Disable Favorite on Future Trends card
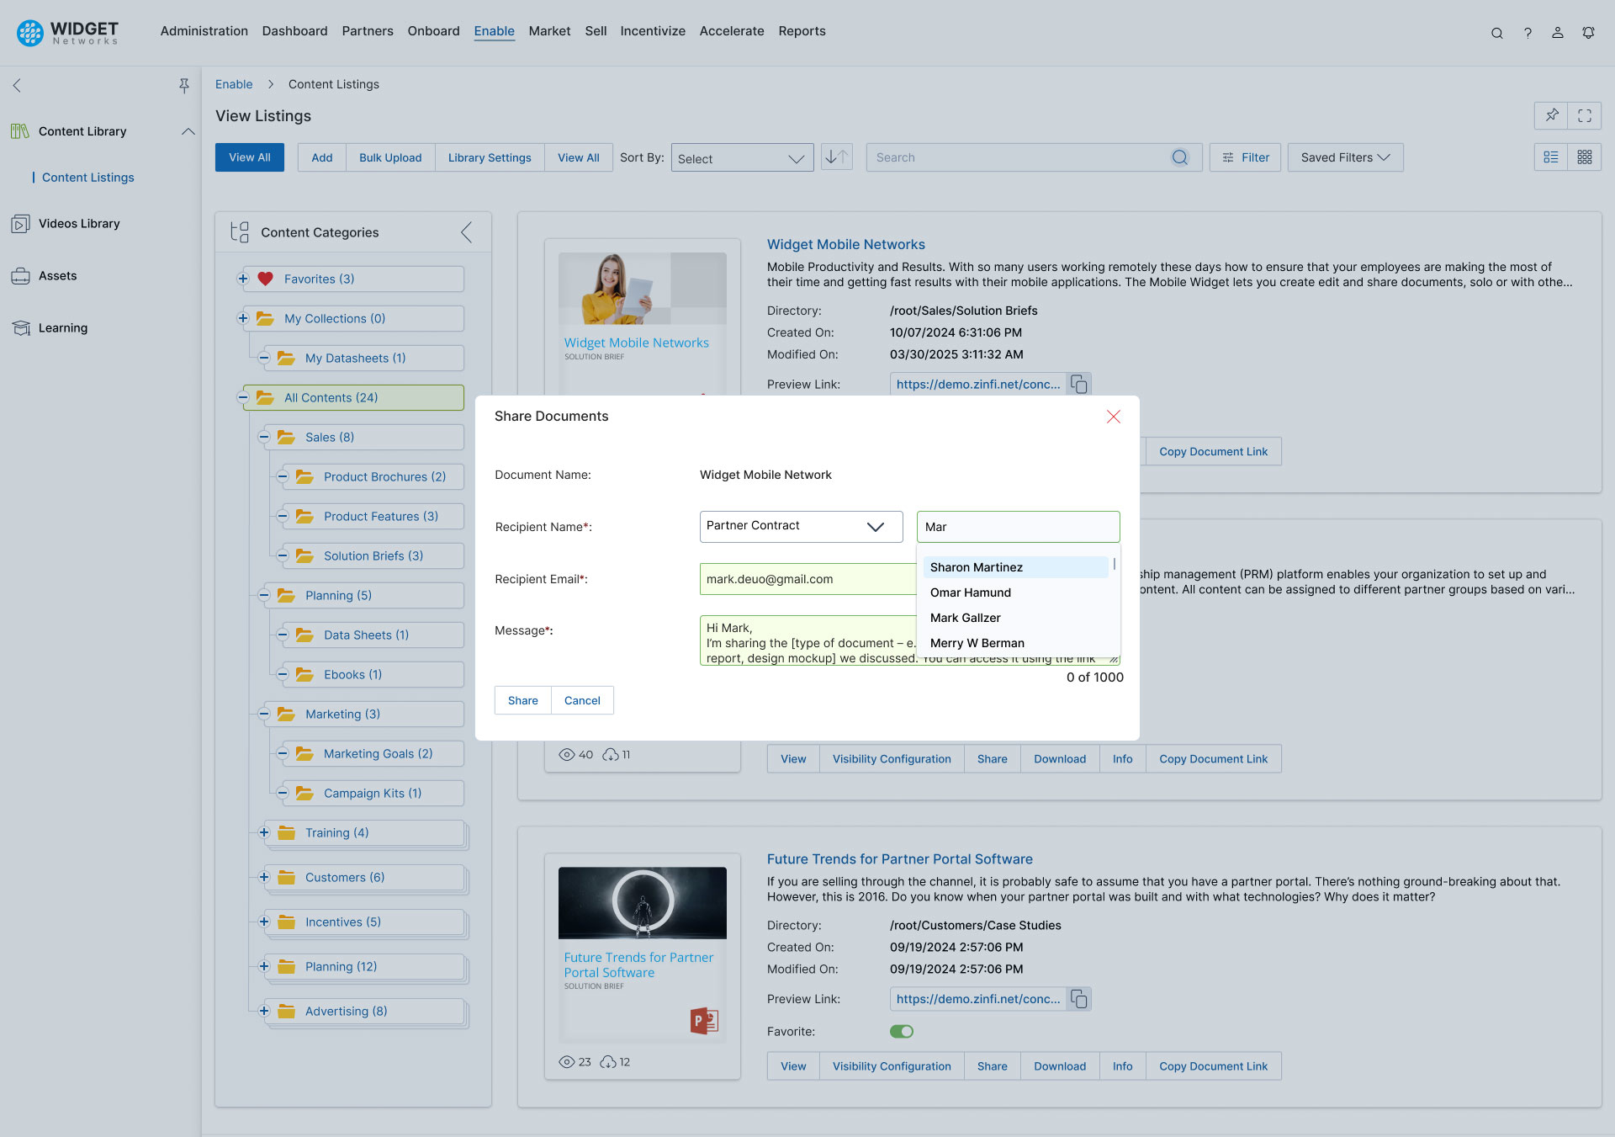The width and height of the screenshot is (1615, 1137). 901,1031
